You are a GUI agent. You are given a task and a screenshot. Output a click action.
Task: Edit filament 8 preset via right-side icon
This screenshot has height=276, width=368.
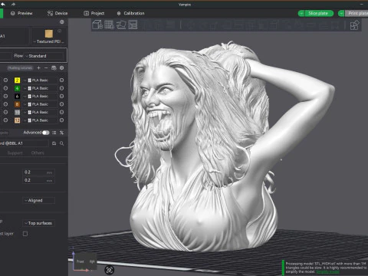point(61,104)
